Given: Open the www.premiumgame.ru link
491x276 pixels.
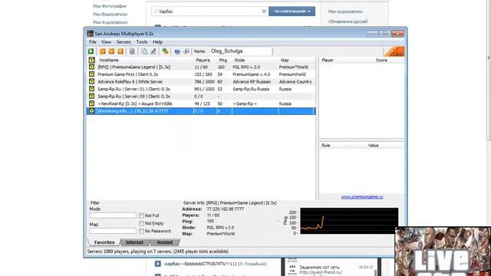Looking at the screenshot, I should click(362, 197).
